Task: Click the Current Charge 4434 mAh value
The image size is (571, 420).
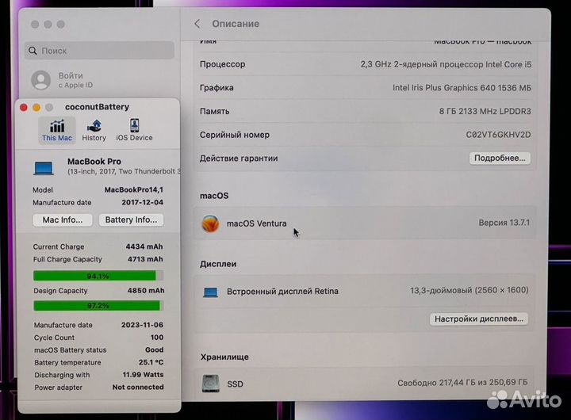Action: click(144, 246)
